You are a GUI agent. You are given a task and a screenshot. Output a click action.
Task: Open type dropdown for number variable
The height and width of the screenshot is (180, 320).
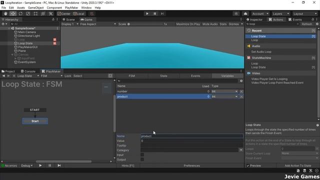pos(224,91)
